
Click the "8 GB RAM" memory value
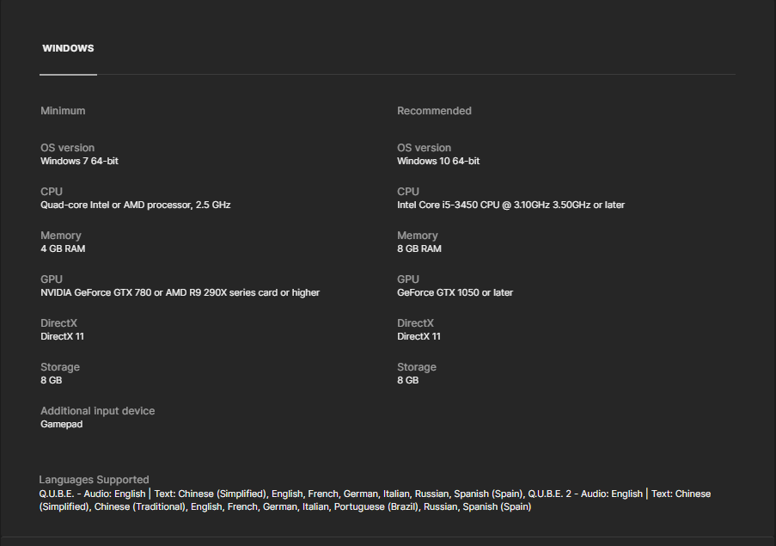click(x=419, y=248)
